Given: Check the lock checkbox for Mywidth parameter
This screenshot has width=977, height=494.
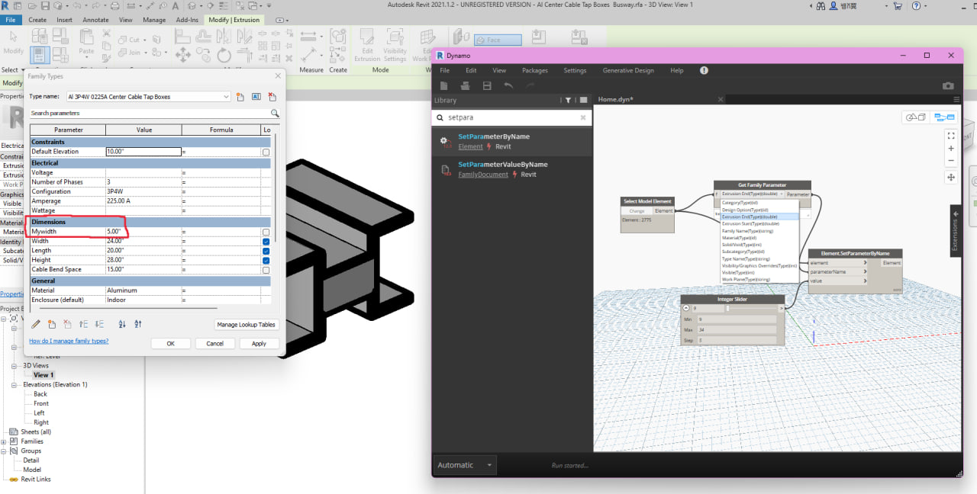Looking at the screenshot, I should coord(265,231).
